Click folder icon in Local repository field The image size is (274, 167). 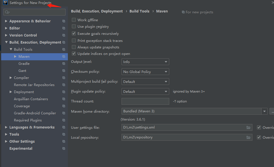[248, 137]
